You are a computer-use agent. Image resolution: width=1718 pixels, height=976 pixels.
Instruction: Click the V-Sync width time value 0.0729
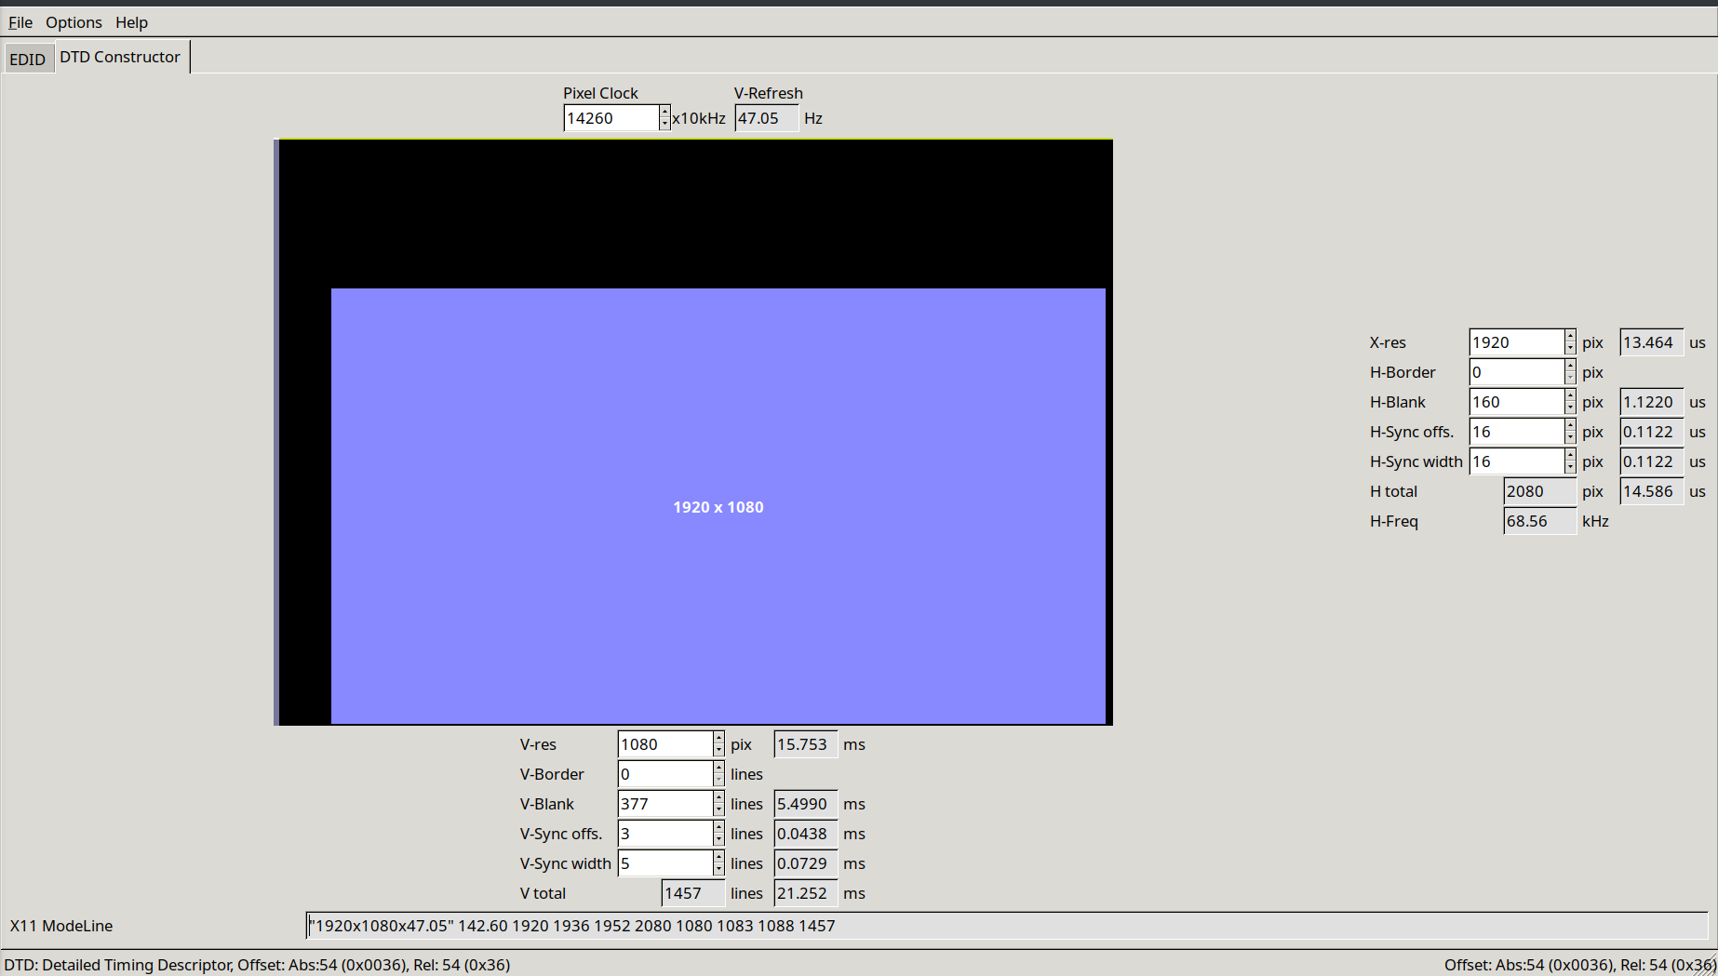(806, 863)
